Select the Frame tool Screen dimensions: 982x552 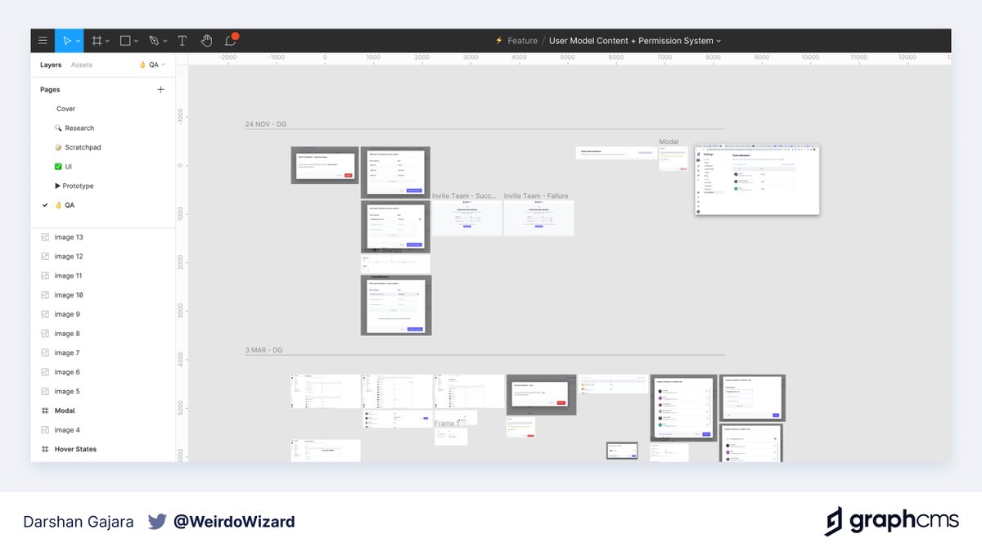pyautogui.click(x=97, y=41)
